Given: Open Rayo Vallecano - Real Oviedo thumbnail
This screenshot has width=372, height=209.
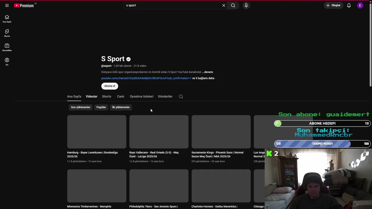Looking at the screenshot, I should click(x=159, y=132).
